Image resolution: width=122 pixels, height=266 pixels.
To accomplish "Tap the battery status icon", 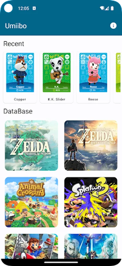I will [x=112, y=8].
